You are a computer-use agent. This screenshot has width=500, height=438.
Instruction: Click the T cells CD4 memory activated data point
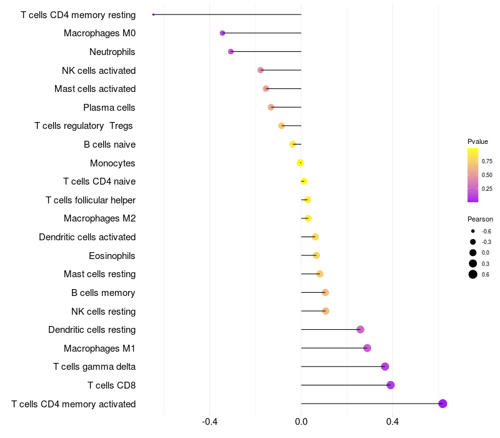[x=442, y=404]
